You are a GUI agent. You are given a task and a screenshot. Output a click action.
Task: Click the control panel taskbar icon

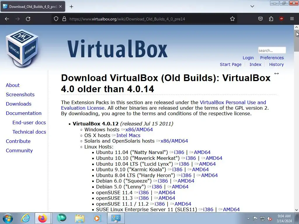116,218
